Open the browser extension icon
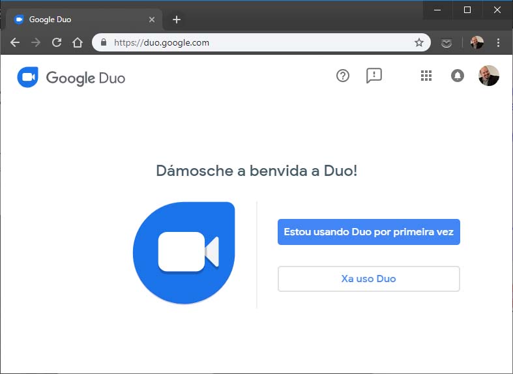The image size is (513, 374). click(447, 43)
